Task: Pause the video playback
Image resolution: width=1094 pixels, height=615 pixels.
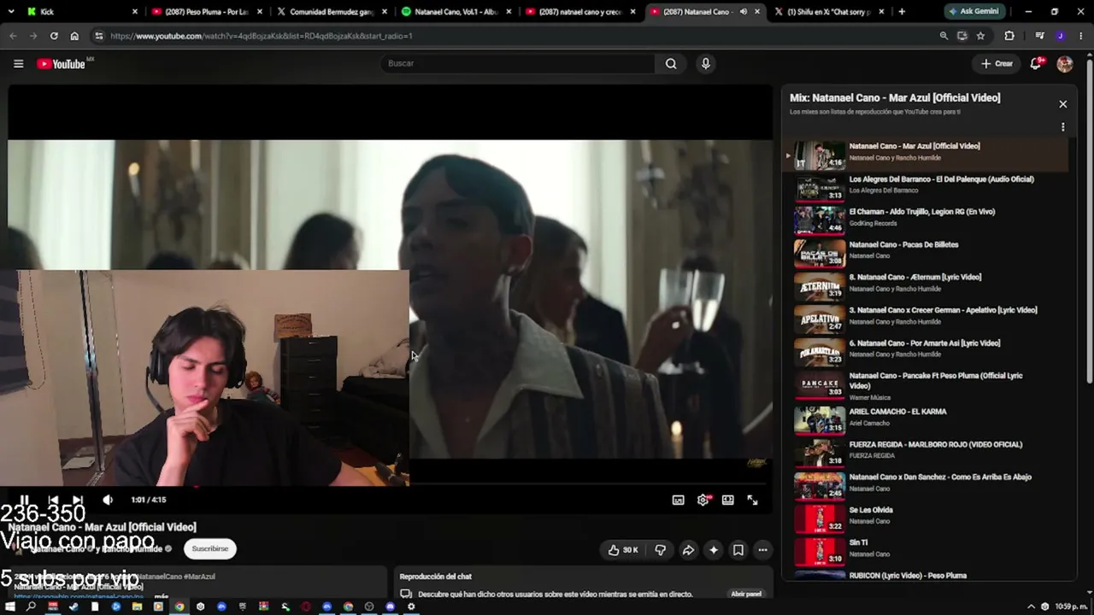Action: tap(25, 500)
